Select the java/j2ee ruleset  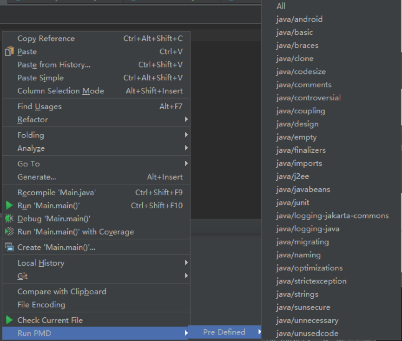331,176
